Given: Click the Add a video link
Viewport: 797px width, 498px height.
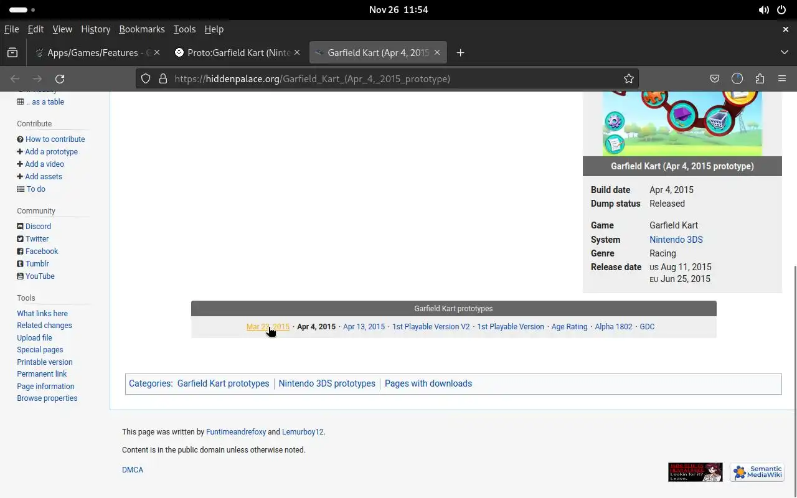Looking at the screenshot, I should [44, 164].
